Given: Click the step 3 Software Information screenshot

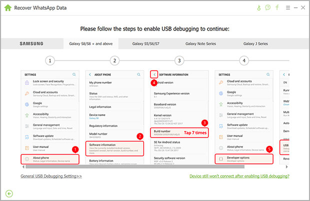Looking at the screenshot, I should pyautogui.click(x=179, y=117).
